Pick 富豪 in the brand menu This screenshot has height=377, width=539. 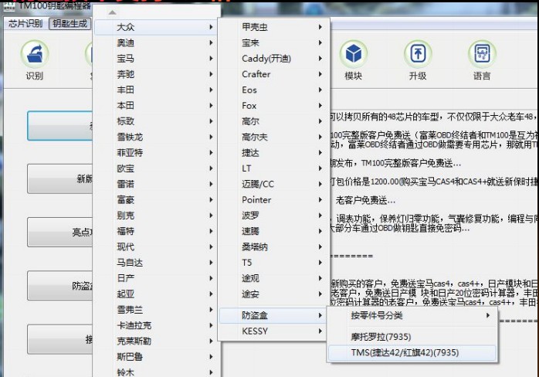click(155, 200)
